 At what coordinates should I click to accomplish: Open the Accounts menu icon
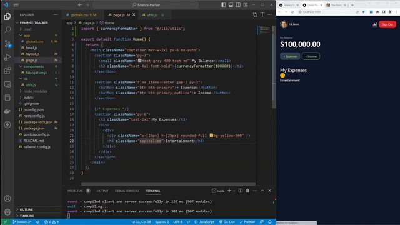click(x=7, y=199)
